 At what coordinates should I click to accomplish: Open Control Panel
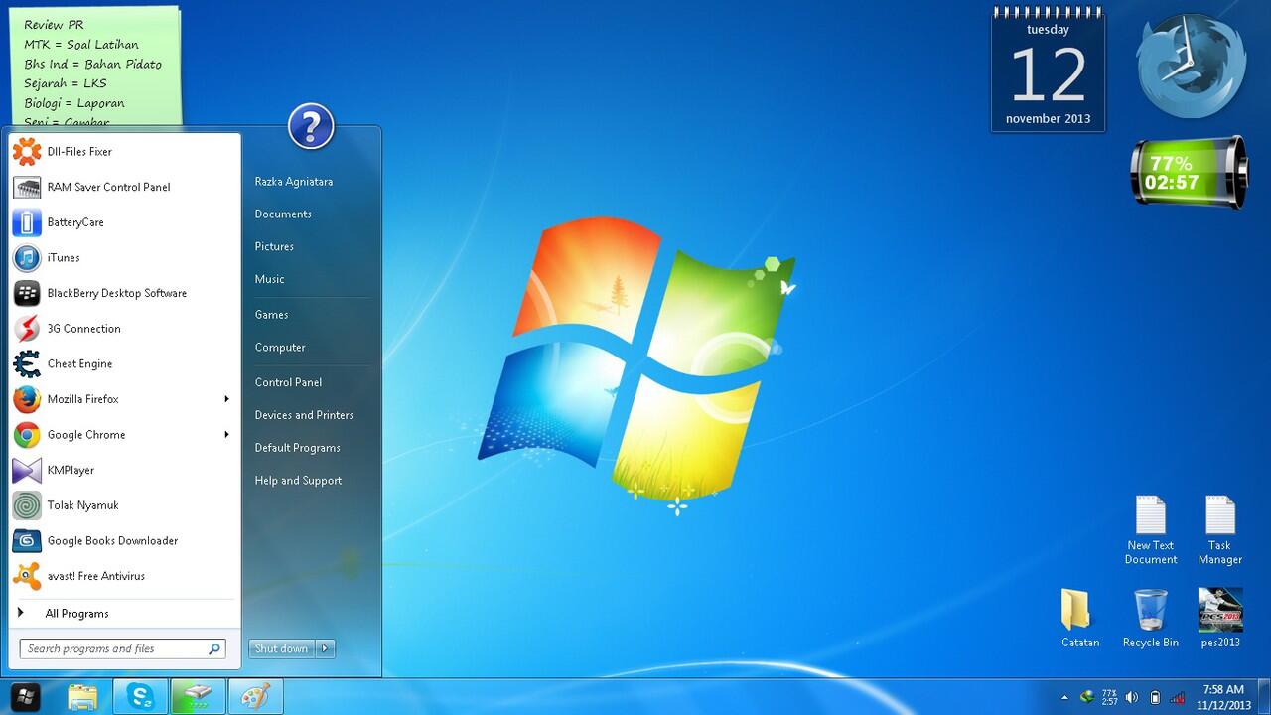tap(288, 382)
